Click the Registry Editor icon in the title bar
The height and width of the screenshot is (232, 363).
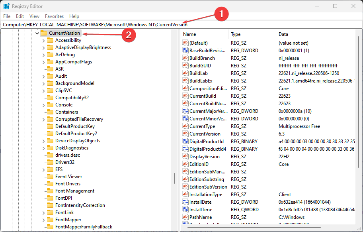pyautogui.click(x=6, y=6)
